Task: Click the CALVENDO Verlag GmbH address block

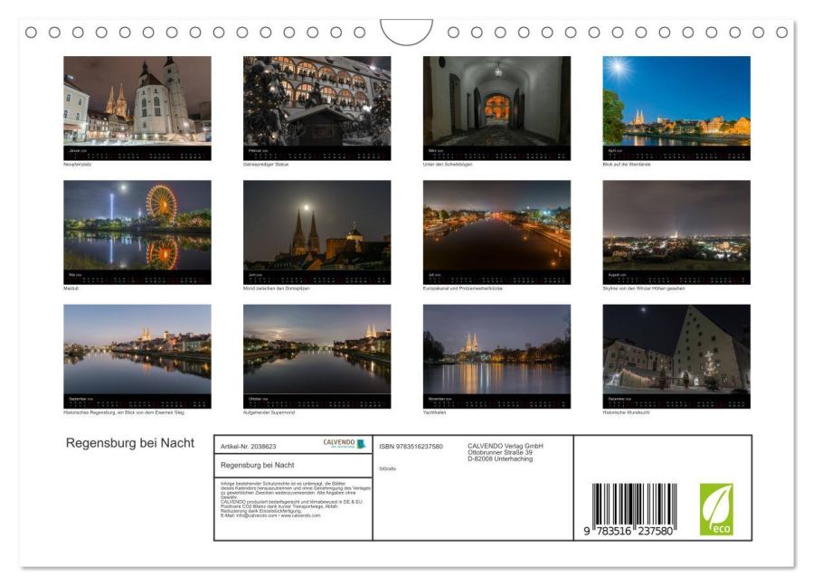Action: click(x=505, y=450)
